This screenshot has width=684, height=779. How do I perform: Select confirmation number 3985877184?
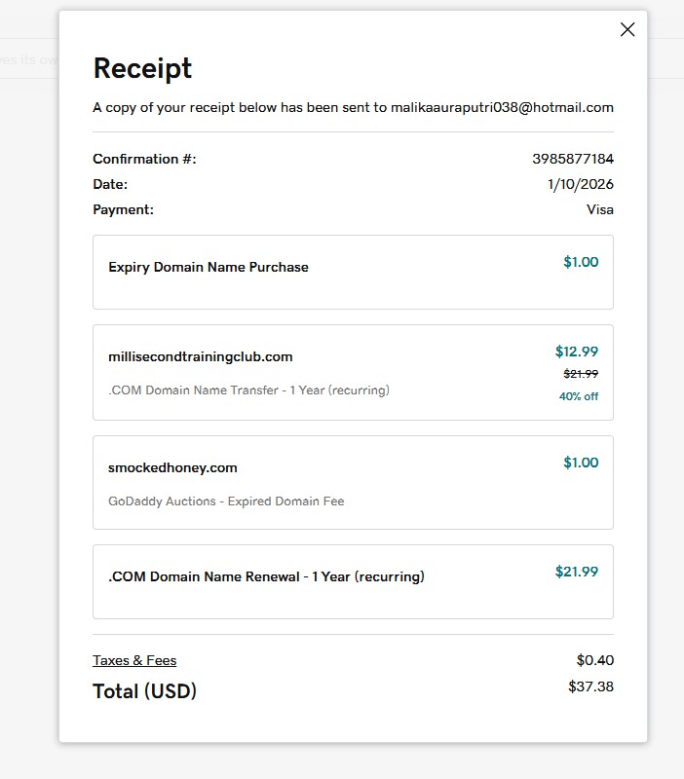point(573,159)
